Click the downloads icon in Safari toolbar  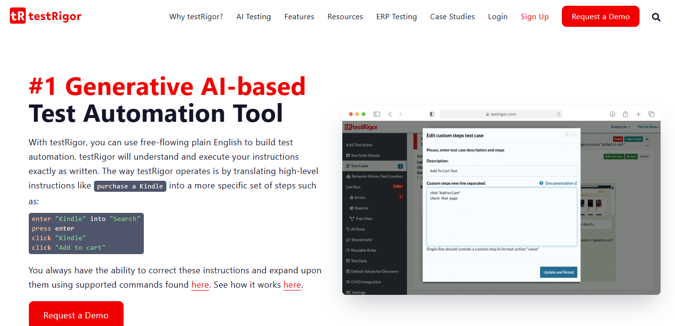[612, 114]
